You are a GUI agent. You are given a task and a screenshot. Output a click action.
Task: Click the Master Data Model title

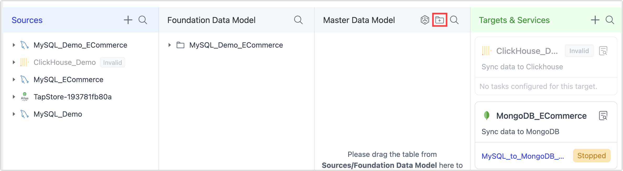click(359, 20)
